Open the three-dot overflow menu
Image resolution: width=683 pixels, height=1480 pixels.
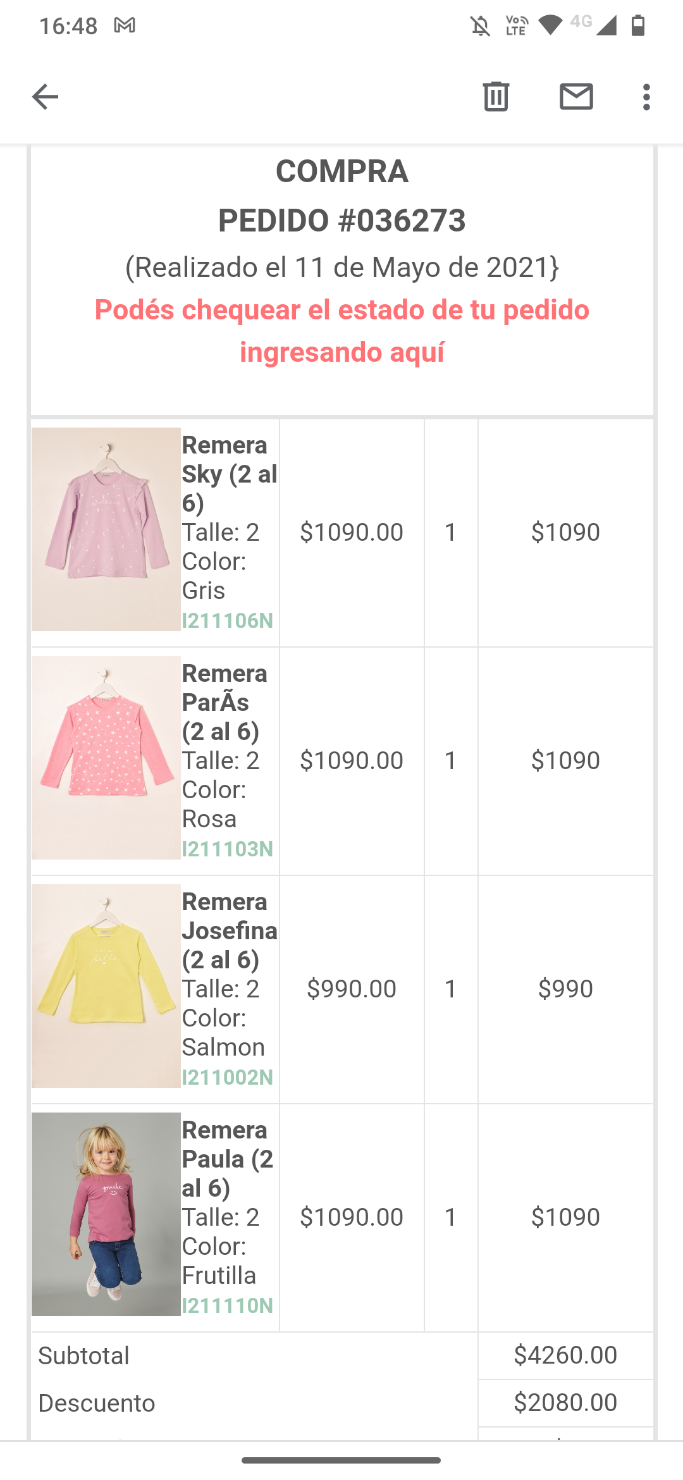(646, 97)
